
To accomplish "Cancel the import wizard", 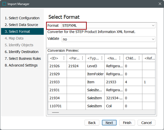I will tap(146, 123).
